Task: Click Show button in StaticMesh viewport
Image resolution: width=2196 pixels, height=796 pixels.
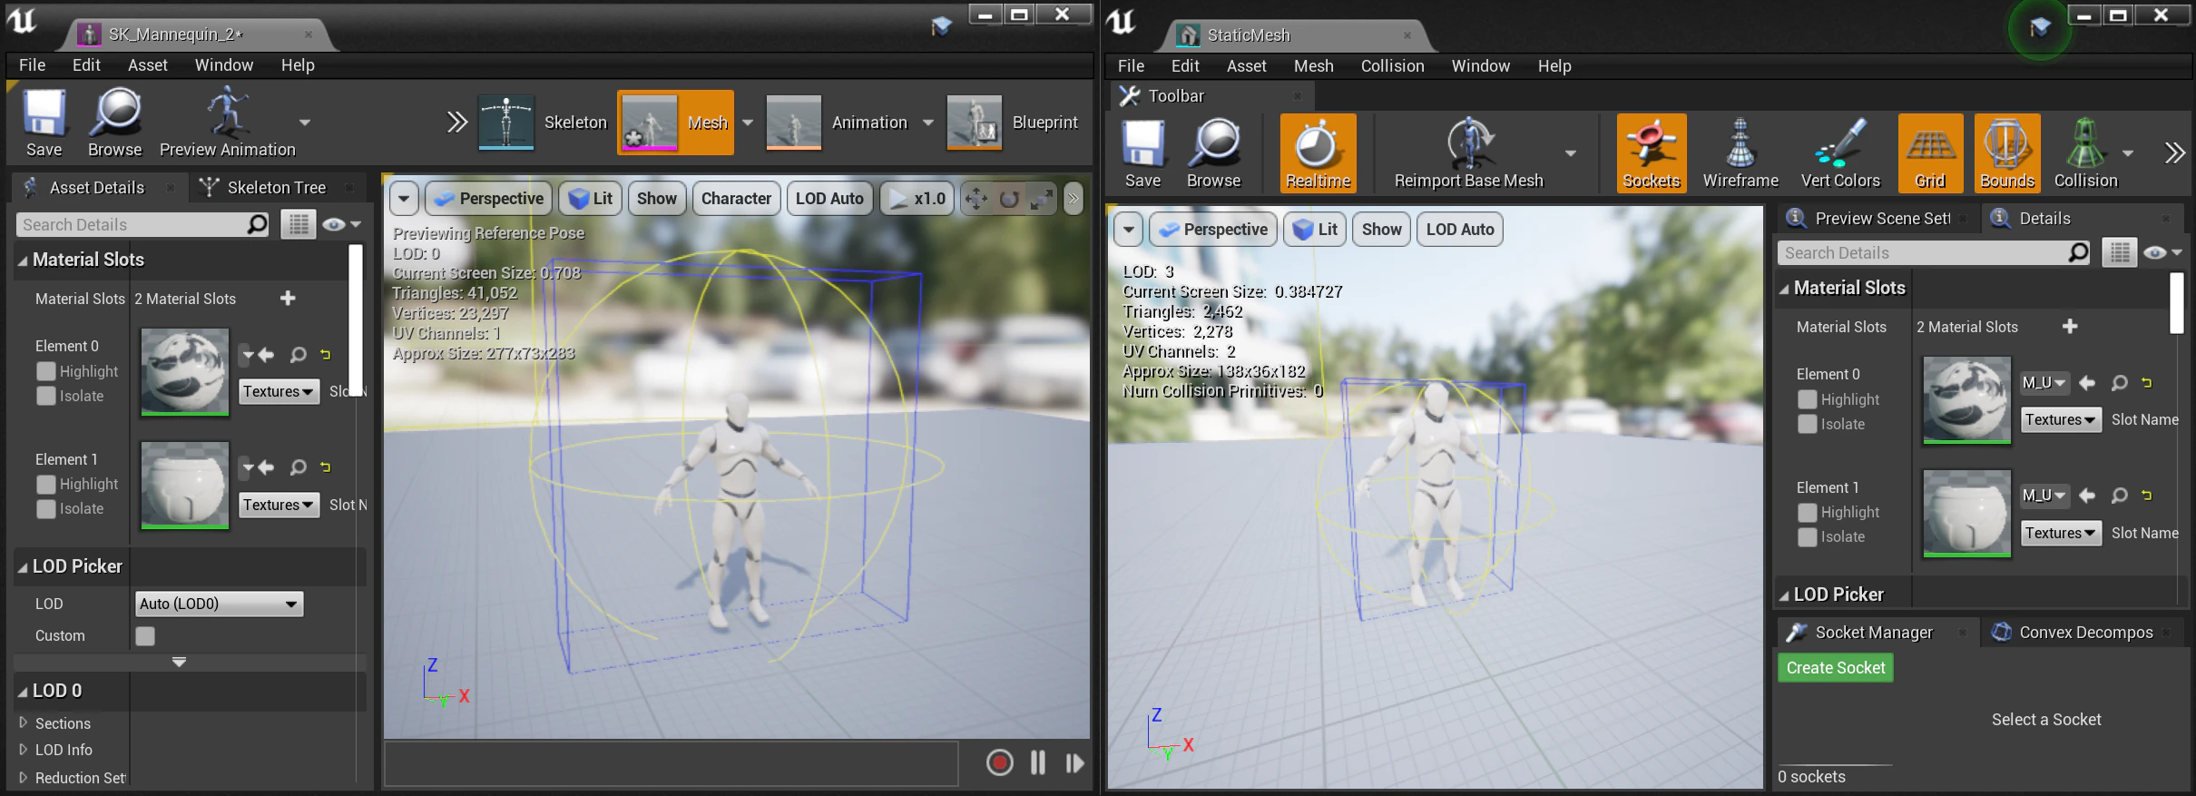Action: click(1381, 230)
